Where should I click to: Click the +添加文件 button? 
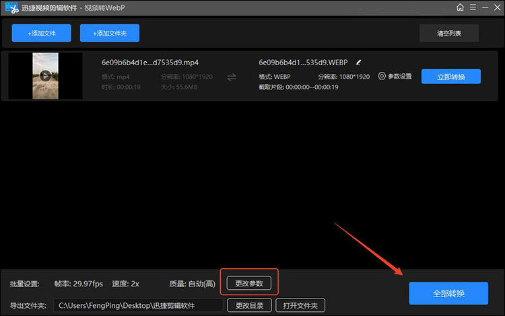[x=42, y=33]
